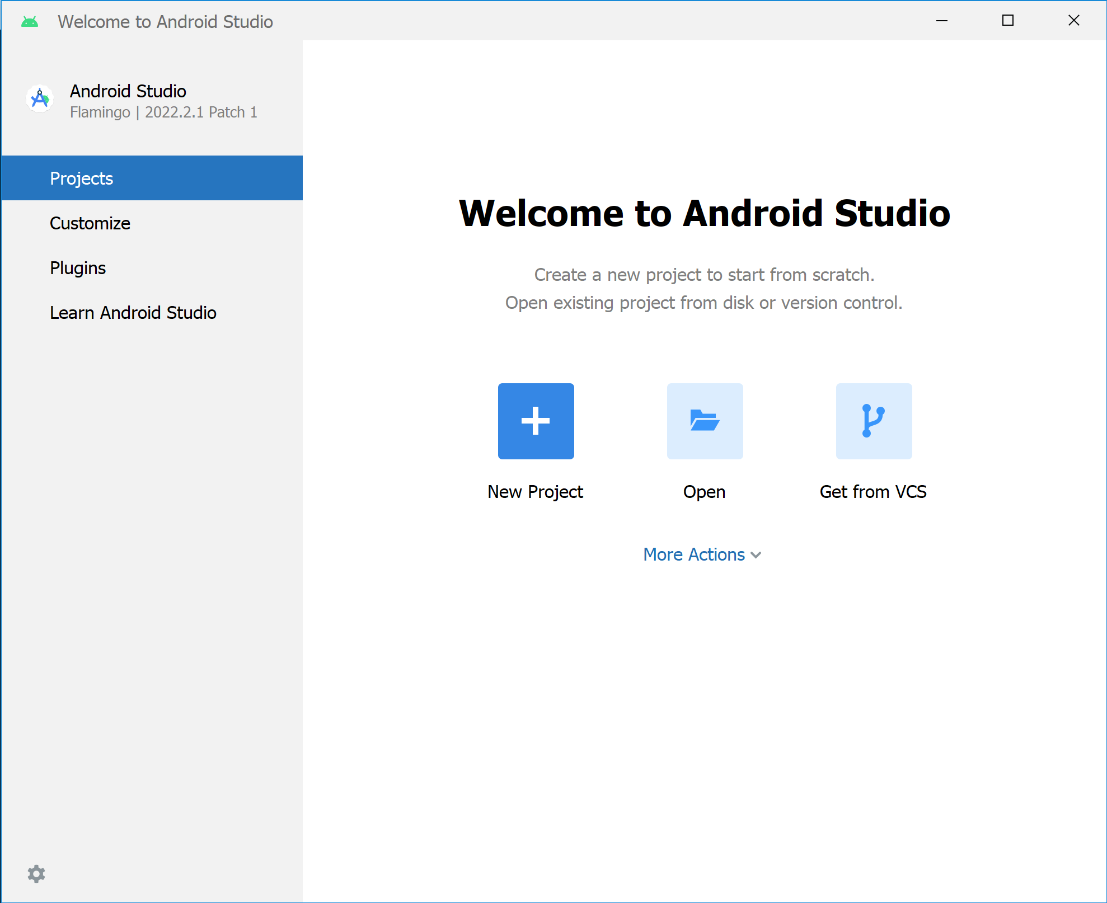Viewport: 1107px width, 903px height.
Task: Click the Open project icon
Action: [x=705, y=421]
